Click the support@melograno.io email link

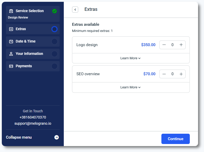pos(33,123)
